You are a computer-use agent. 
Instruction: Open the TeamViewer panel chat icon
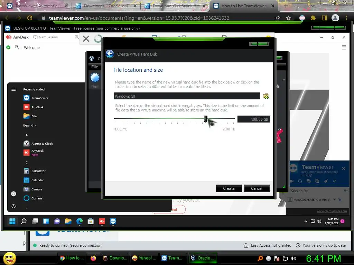308,181
